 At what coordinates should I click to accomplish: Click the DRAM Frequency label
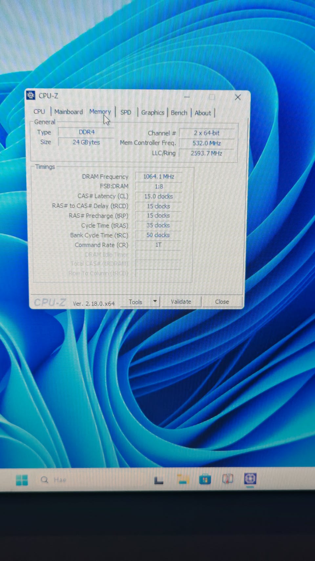point(105,177)
